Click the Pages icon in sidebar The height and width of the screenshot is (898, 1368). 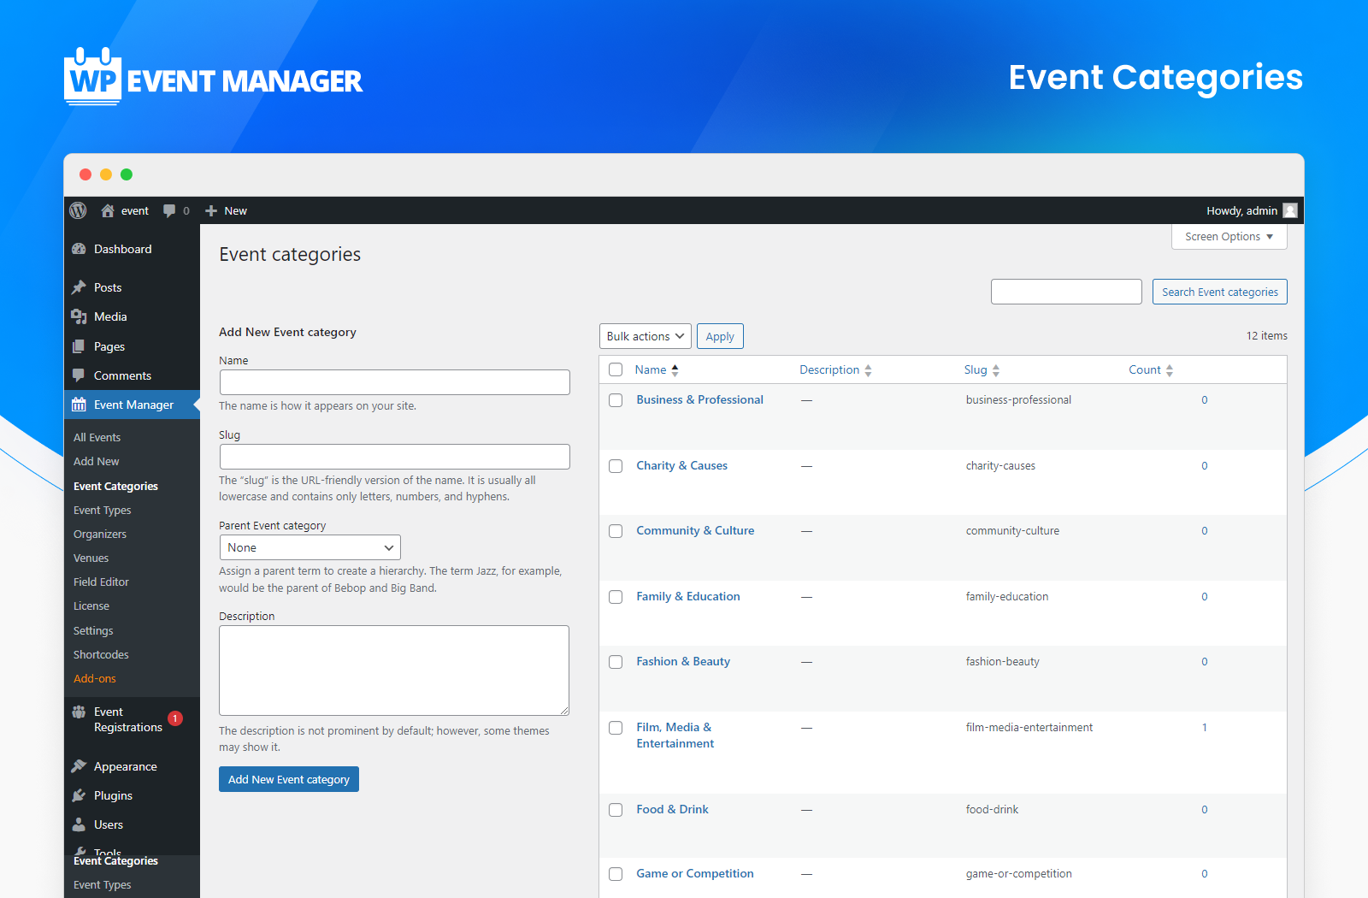click(79, 346)
